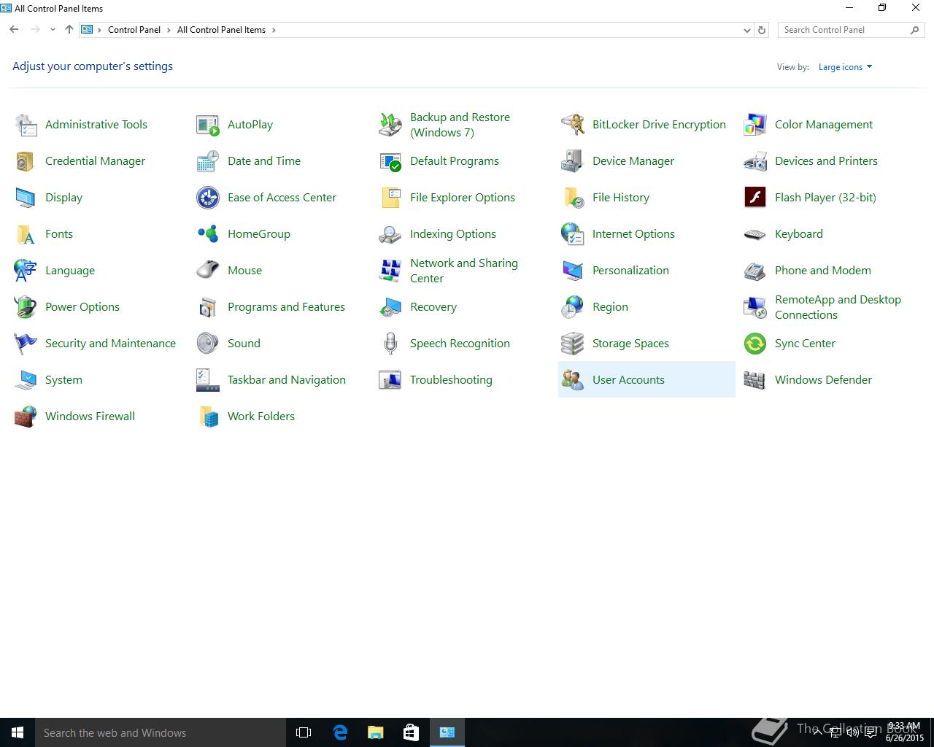The height and width of the screenshot is (747, 934).
Task: Click the Date and Time icon
Action: point(208,161)
